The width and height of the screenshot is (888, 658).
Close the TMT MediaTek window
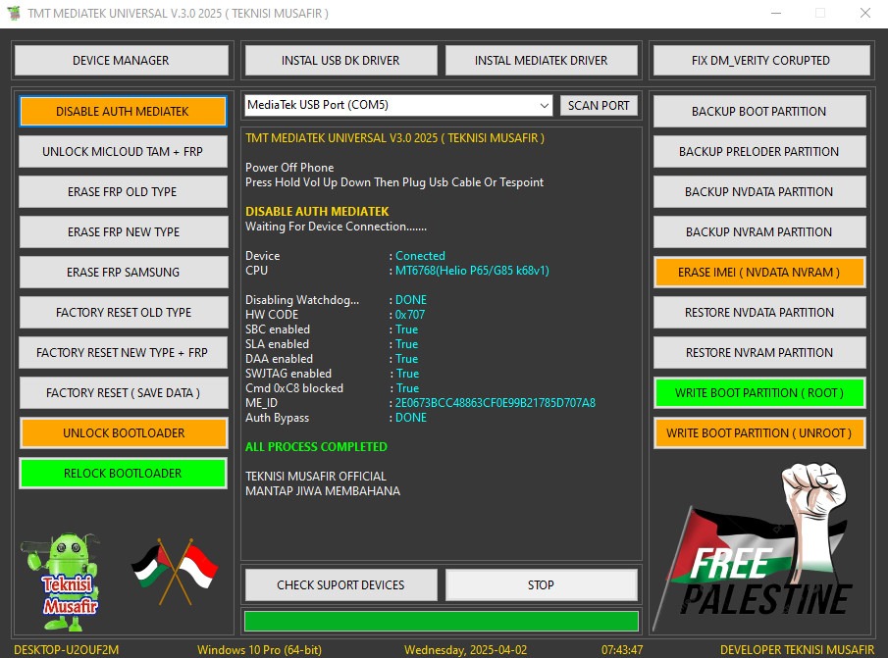click(865, 13)
